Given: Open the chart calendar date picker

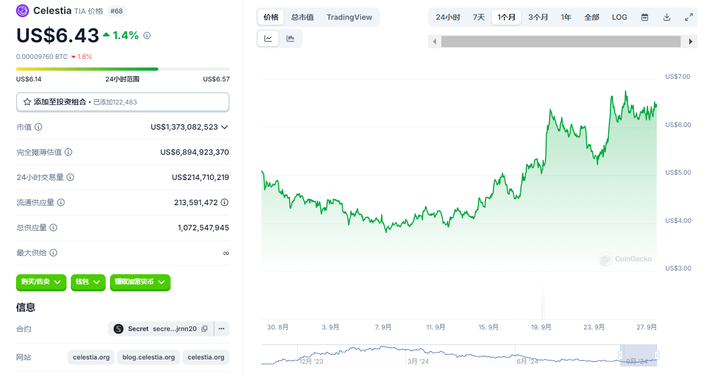Looking at the screenshot, I should [x=645, y=17].
